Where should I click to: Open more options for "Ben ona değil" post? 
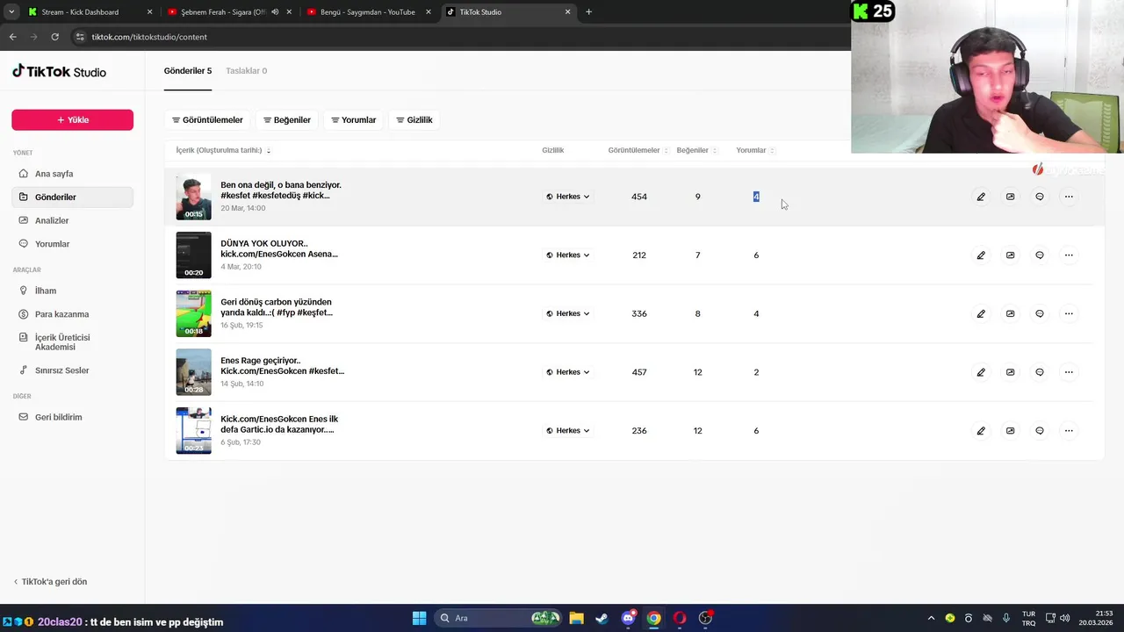coord(1069,197)
